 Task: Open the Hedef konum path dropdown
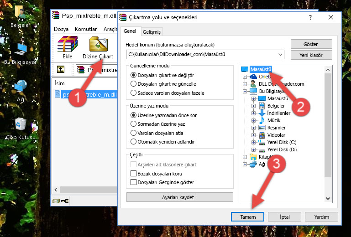280,55
